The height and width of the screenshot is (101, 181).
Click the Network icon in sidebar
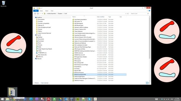click(x=36, y=59)
